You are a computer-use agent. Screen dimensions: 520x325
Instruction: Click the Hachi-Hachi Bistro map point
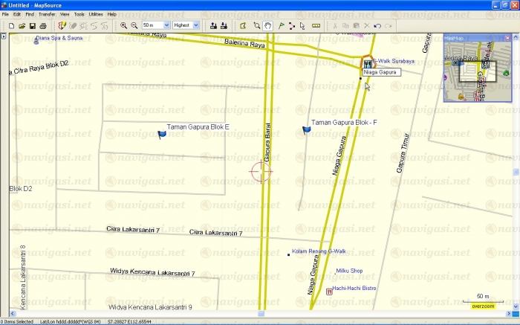[329, 292]
